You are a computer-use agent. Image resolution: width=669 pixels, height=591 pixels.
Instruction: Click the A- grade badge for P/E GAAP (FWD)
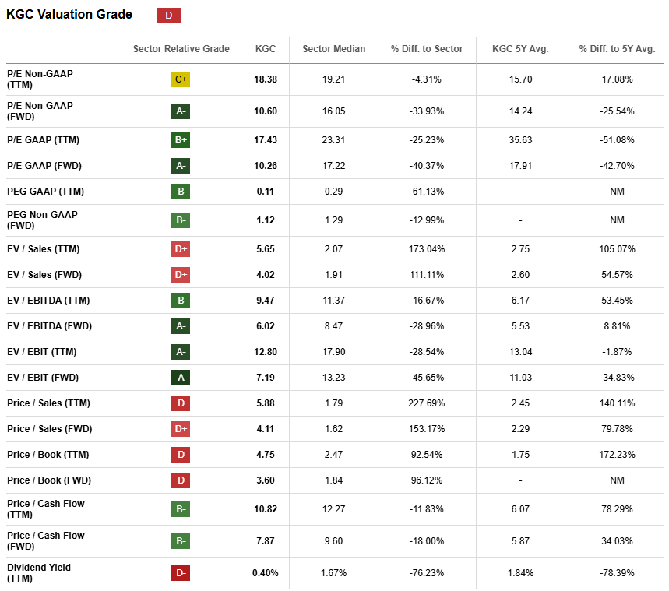[x=181, y=166]
